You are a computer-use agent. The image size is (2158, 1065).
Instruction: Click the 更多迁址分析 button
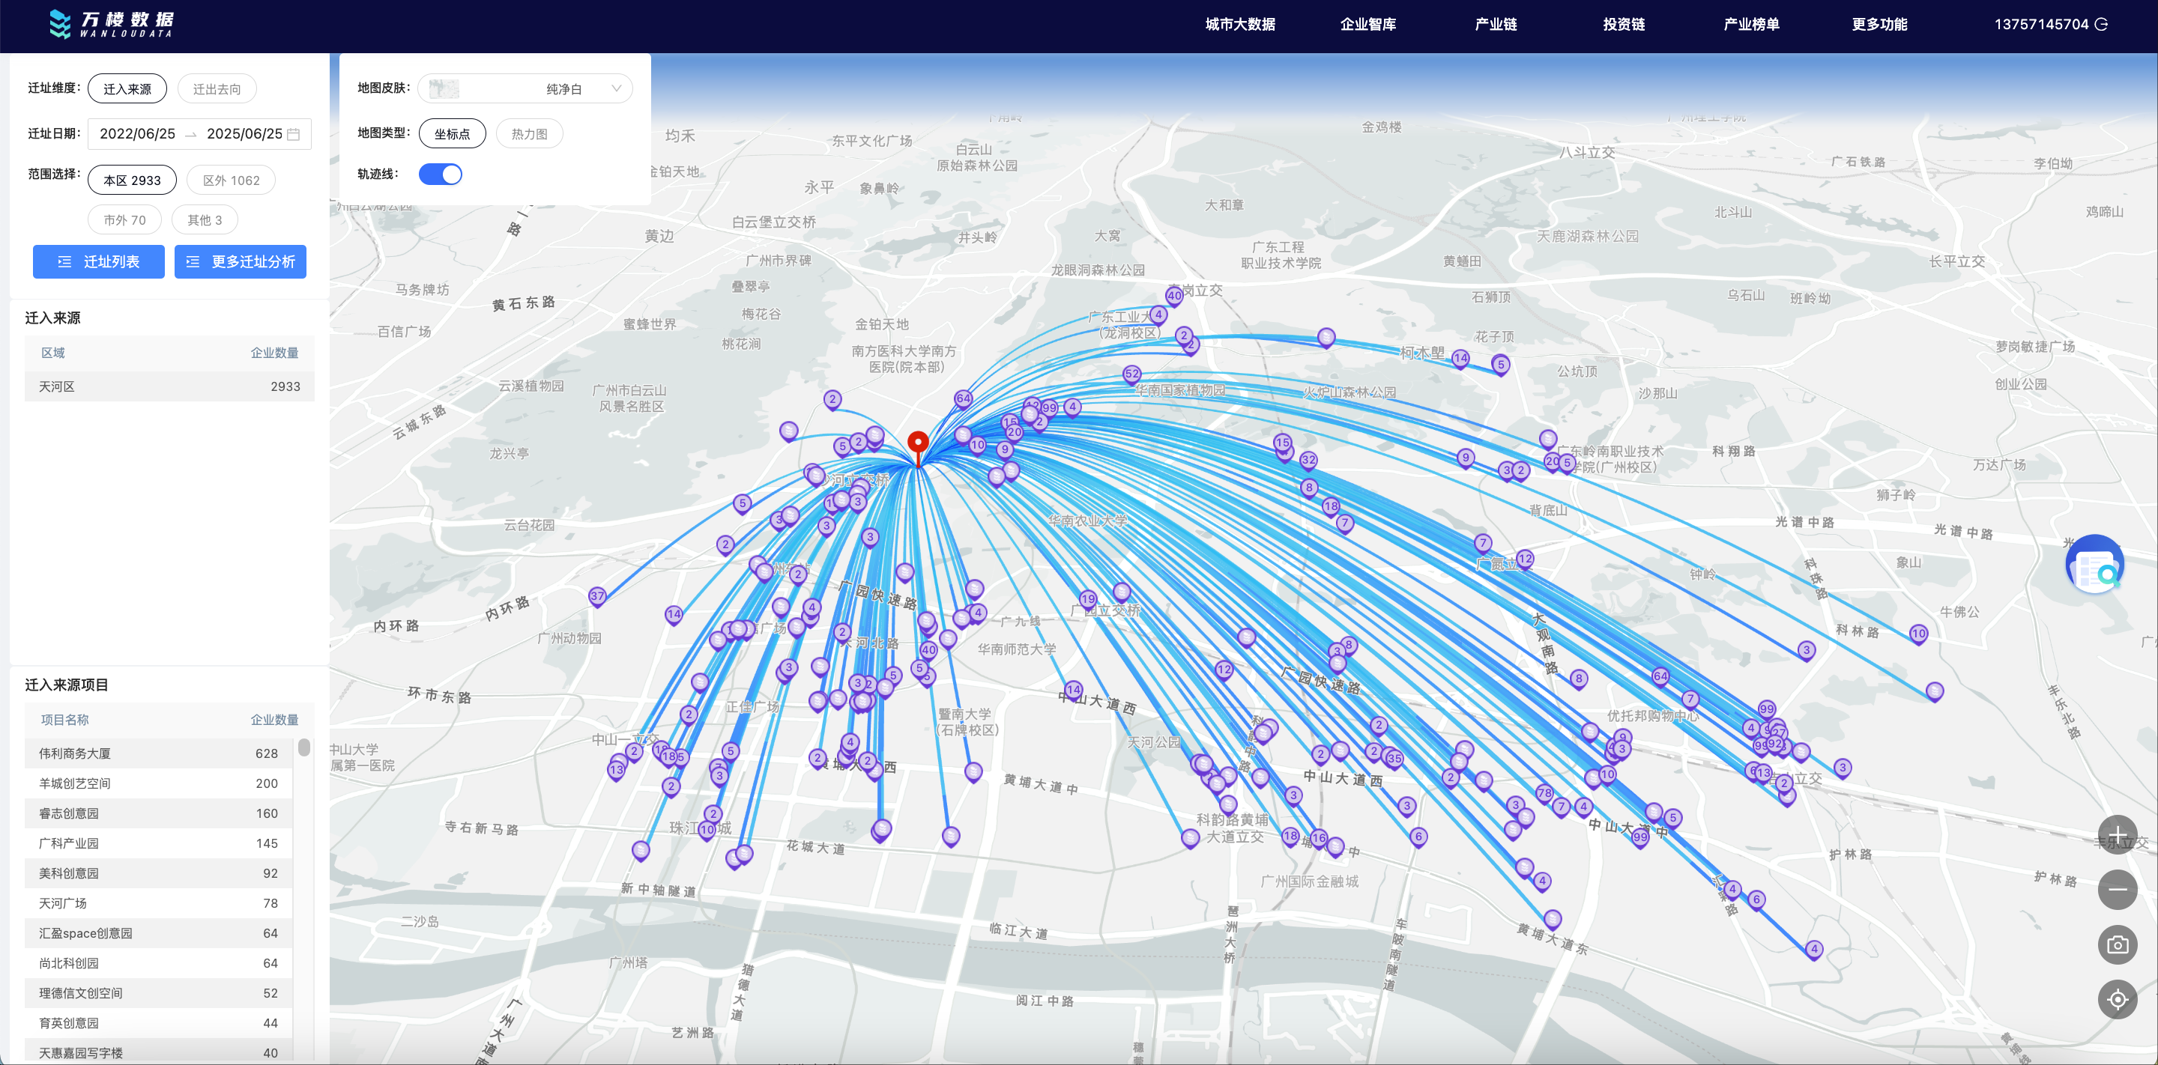point(241,262)
